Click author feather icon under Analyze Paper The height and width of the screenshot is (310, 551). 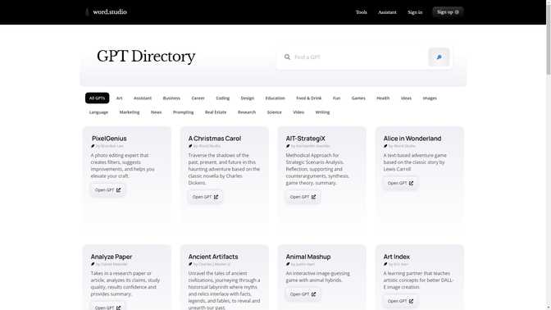(x=93, y=264)
